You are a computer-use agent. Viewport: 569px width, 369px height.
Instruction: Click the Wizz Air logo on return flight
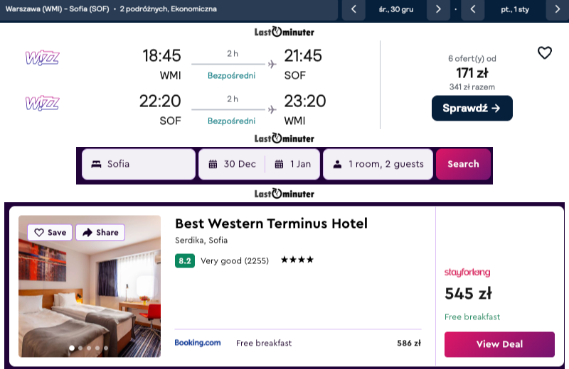coord(42,104)
